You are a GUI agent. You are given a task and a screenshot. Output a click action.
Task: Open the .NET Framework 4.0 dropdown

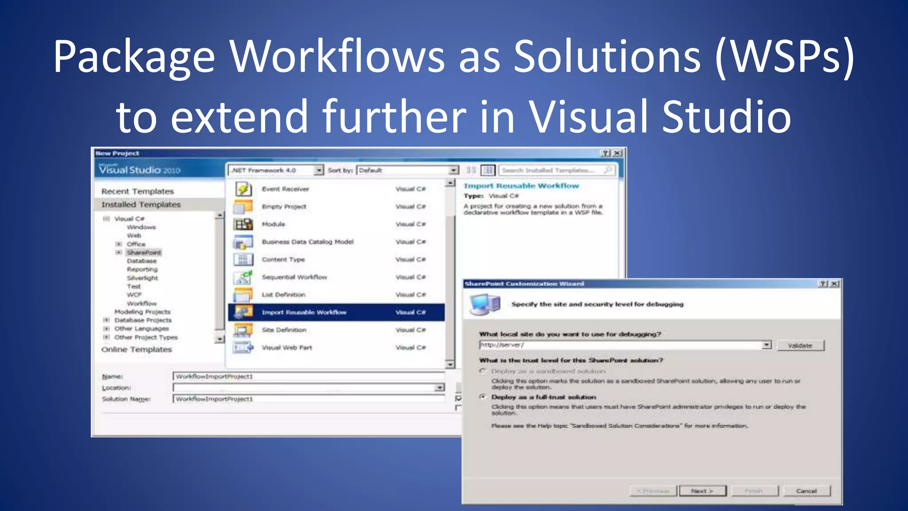coord(319,170)
